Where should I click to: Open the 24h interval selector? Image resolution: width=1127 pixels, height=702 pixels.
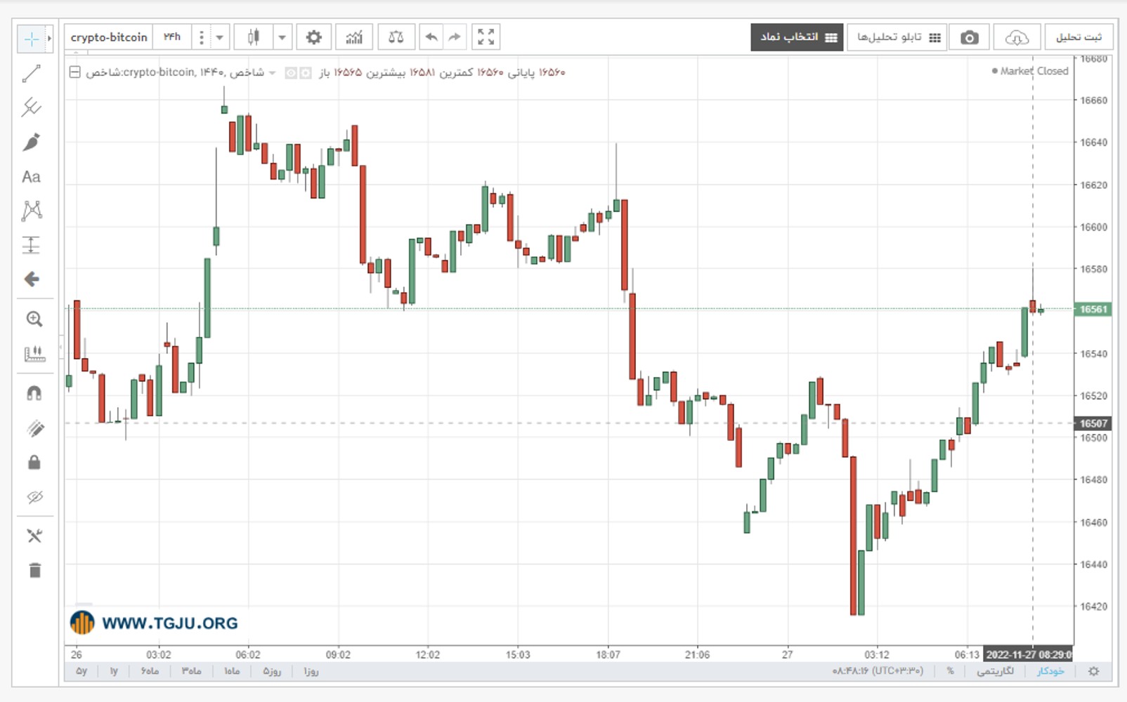pos(172,37)
